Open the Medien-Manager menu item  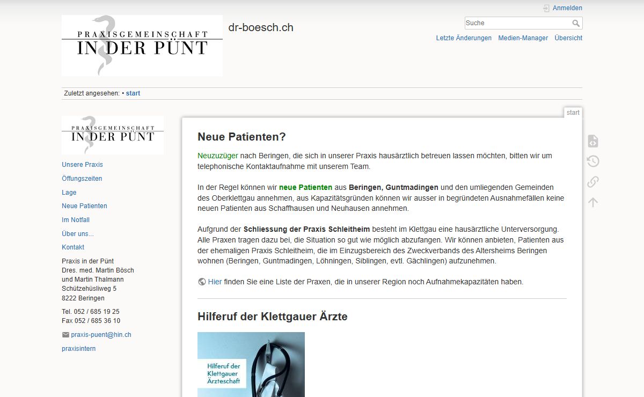pos(523,38)
